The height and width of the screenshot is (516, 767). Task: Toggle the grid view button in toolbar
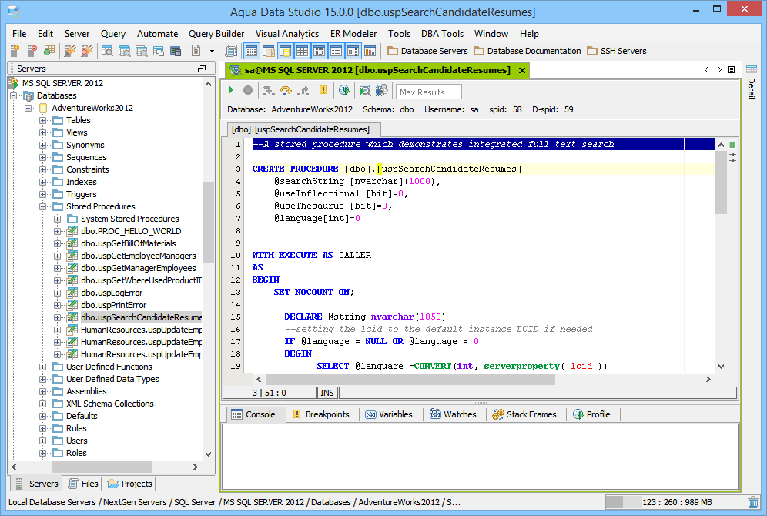point(302,51)
